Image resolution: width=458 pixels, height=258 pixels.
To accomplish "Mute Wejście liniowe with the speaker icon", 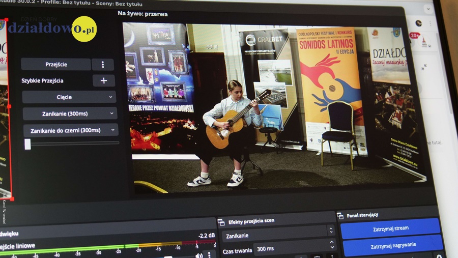I will 199,255.
